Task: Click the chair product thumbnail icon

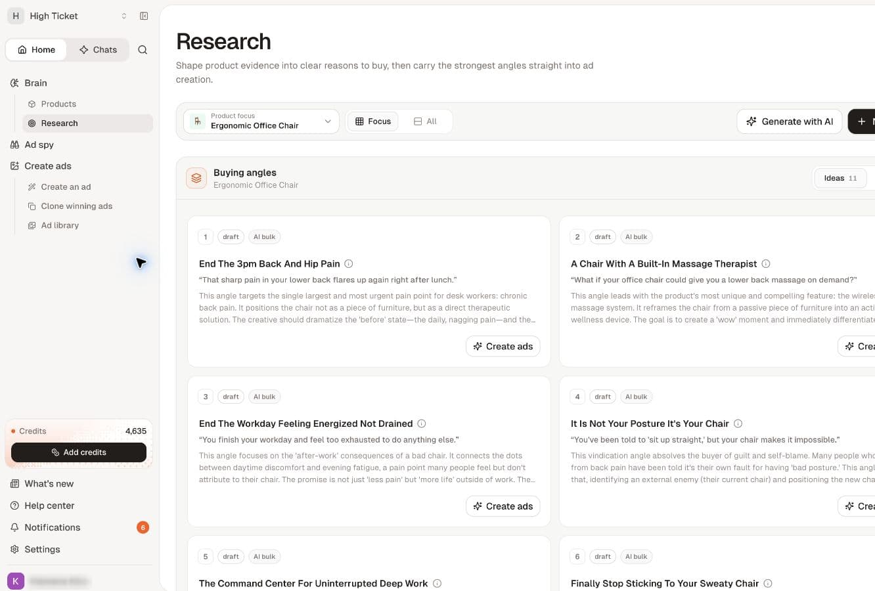Action: point(197,121)
